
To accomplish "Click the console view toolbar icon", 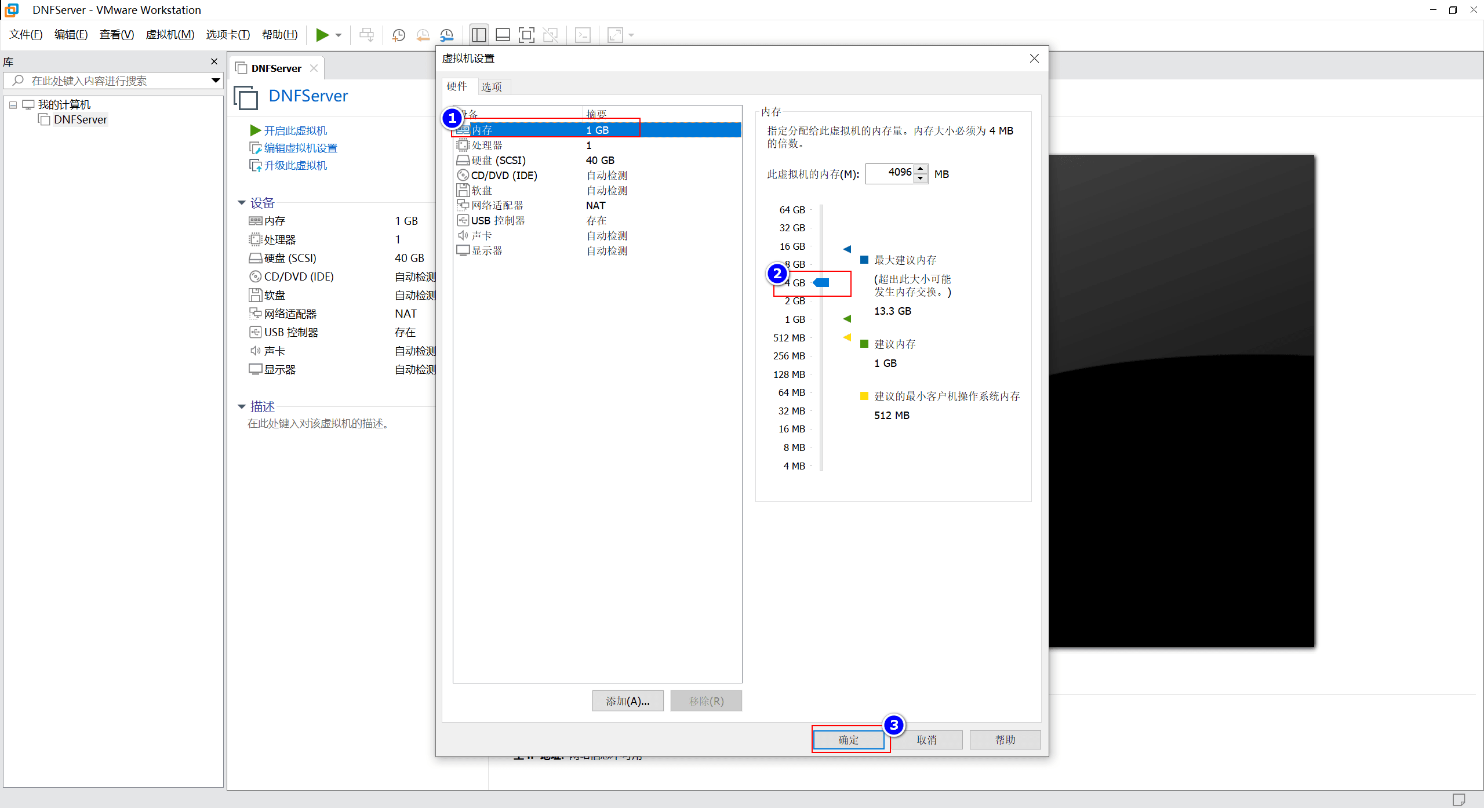I will click(583, 35).
